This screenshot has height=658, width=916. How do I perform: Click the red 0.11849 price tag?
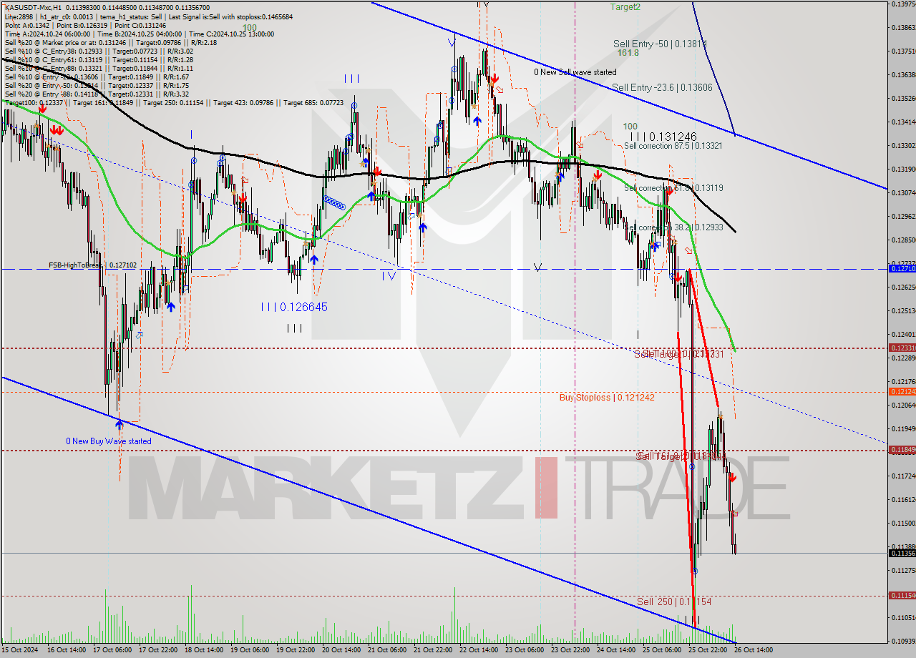[902, 450]
